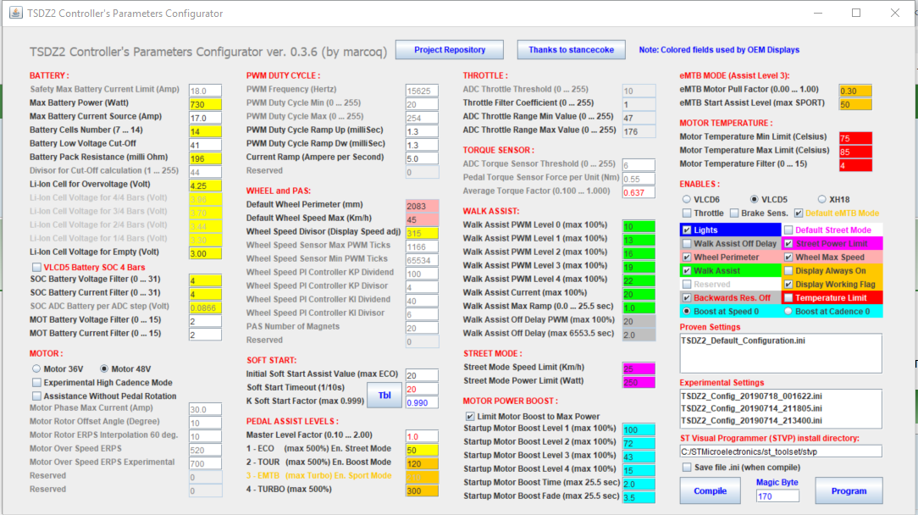Toggle Wheel Perimeter checkbox
This screenshot has height=515, width=918.
pyautogui.click(x=687, y=257)
